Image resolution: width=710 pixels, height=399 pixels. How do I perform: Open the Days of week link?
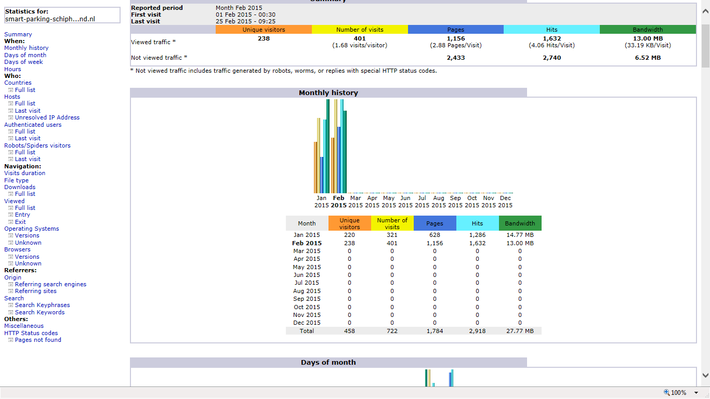(24, 62)
